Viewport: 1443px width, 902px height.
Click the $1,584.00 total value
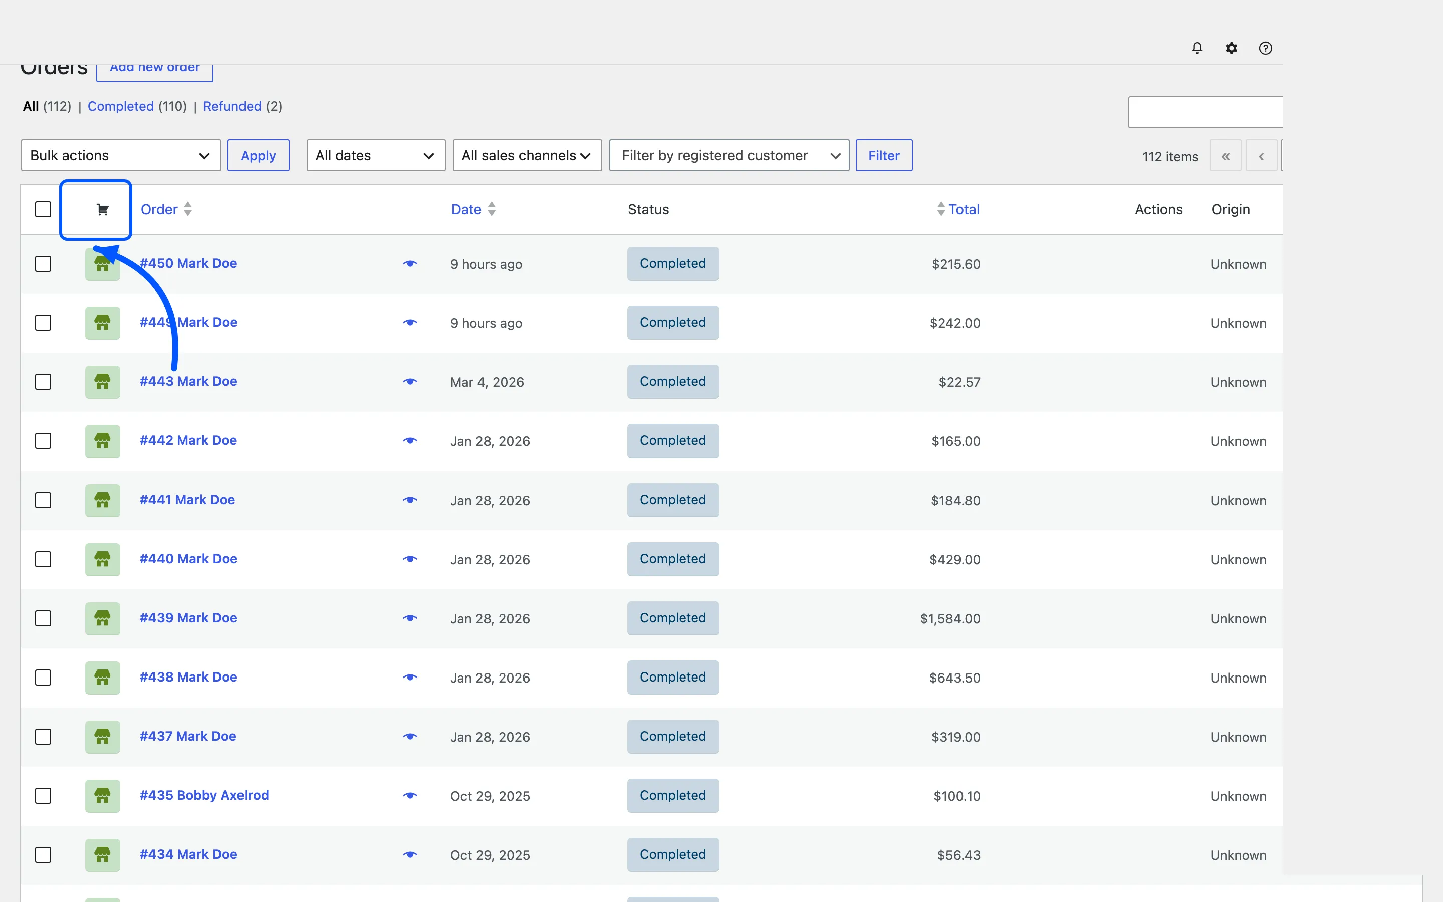(950, 619)
